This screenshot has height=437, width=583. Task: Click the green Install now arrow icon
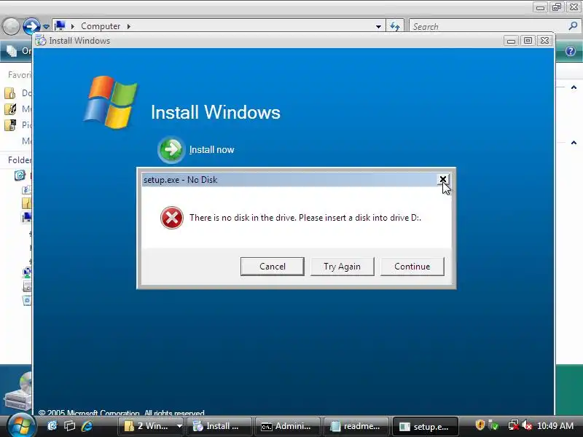[171, 149]
